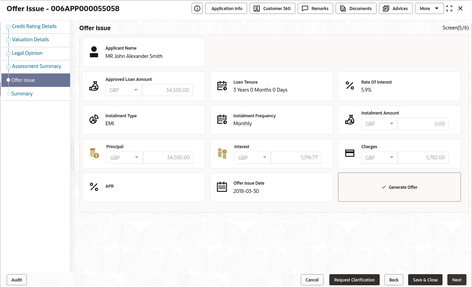Click the 3 Years 0 Months 0 Days text

pos(260,90)
